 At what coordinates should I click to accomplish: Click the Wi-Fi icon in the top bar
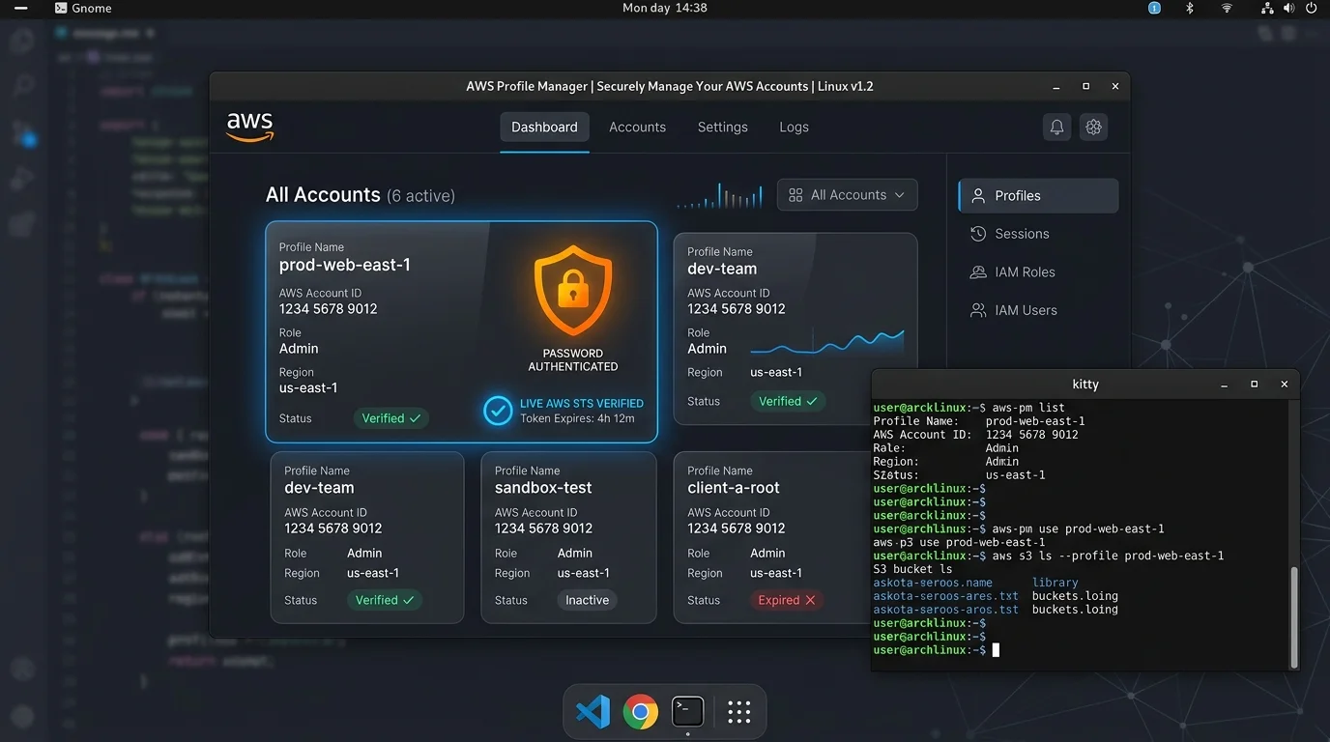(1227, 8)
